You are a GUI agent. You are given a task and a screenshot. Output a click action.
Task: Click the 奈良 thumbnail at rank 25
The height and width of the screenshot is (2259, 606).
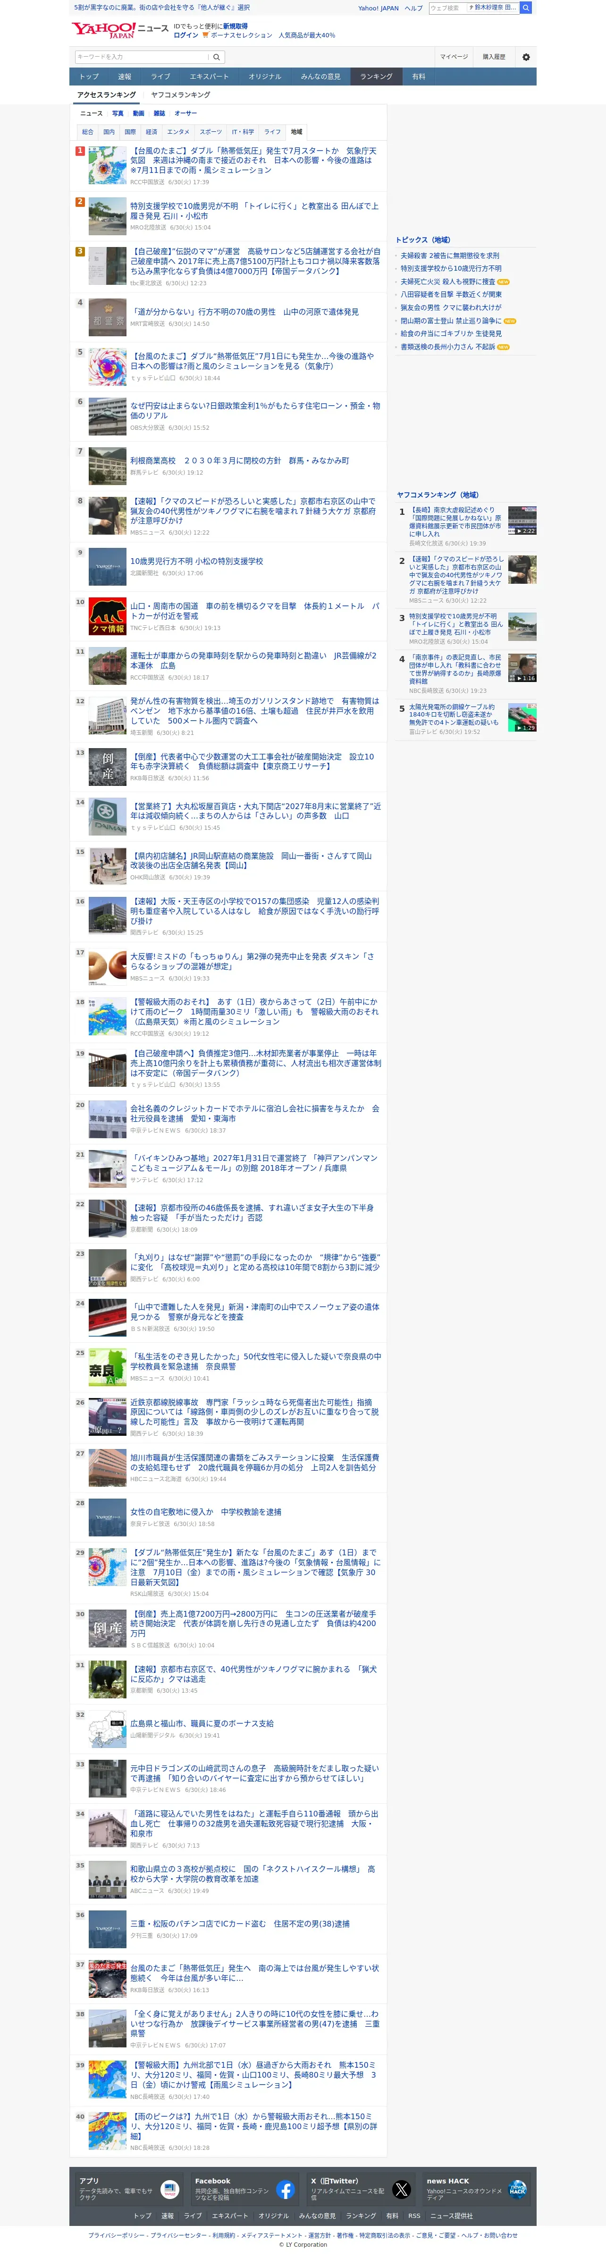tap(107, 1367)
